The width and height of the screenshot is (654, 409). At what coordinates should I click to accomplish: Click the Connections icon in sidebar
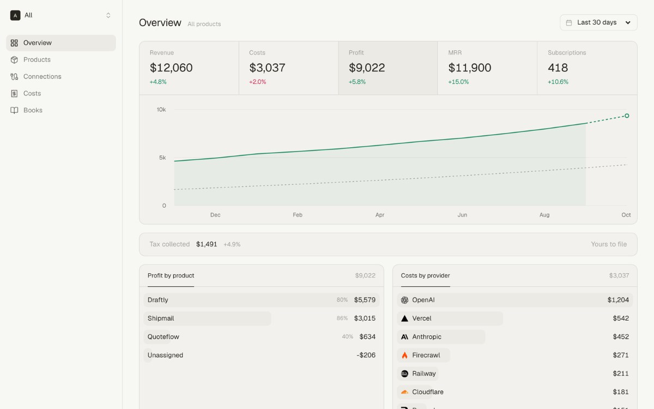14,77
